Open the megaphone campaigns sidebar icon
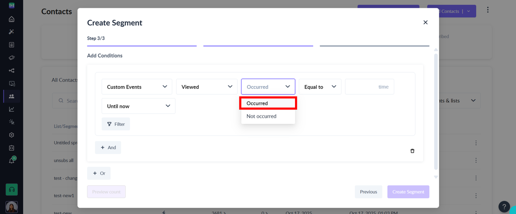 pos(12,58)
